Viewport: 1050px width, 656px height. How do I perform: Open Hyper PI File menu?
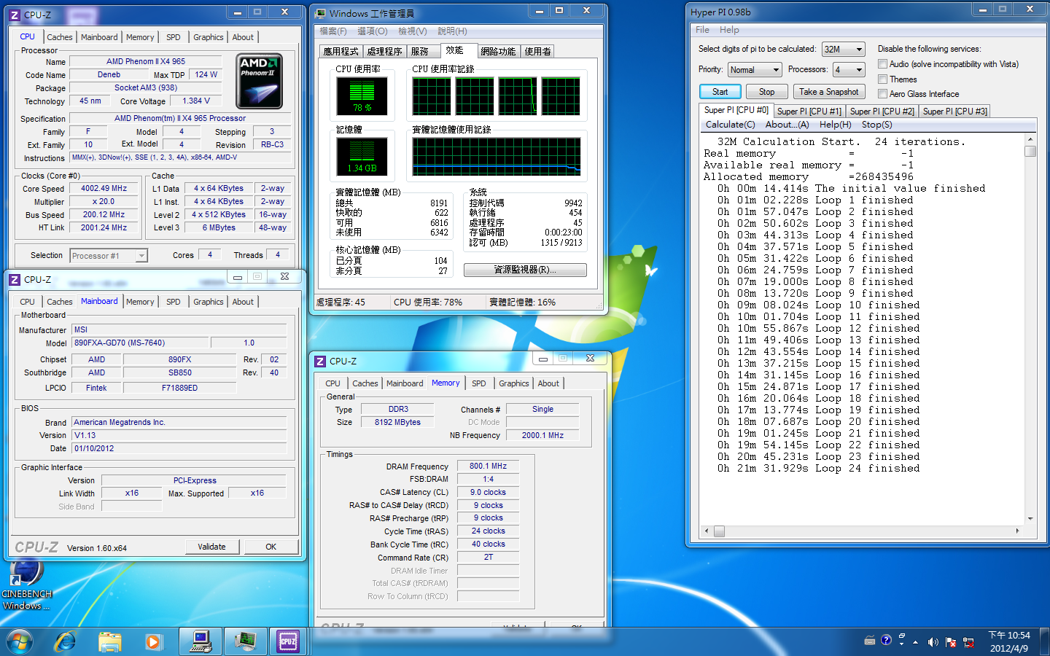pos(702,30)
